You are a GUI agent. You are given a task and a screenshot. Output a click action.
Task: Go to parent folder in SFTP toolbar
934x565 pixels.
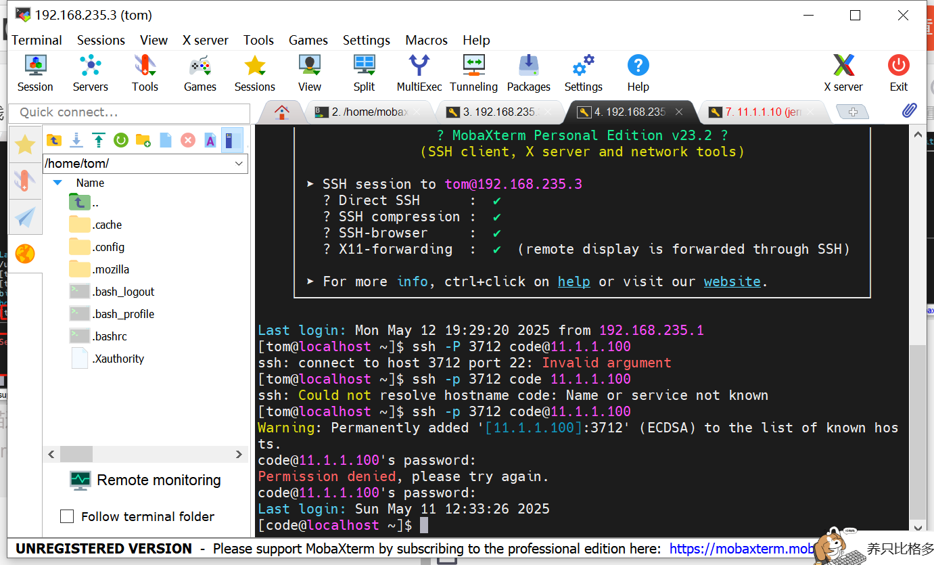click(x=54, y=140)
